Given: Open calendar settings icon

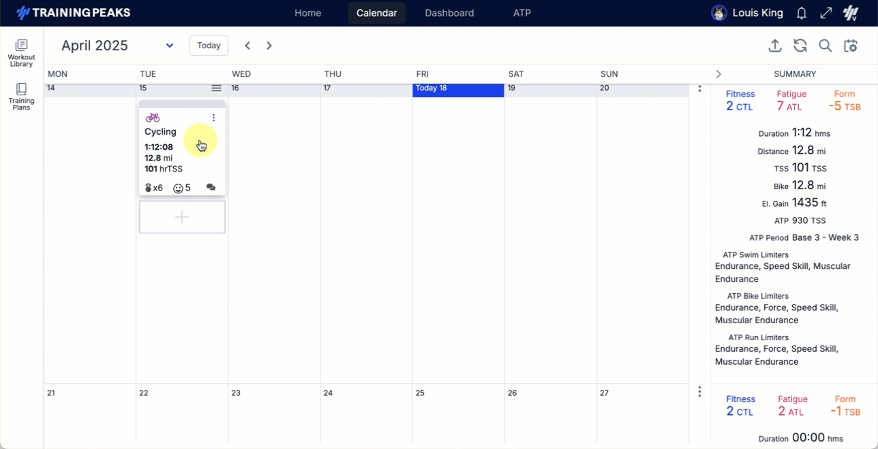Looking at the screenshot, I should 850,46.
